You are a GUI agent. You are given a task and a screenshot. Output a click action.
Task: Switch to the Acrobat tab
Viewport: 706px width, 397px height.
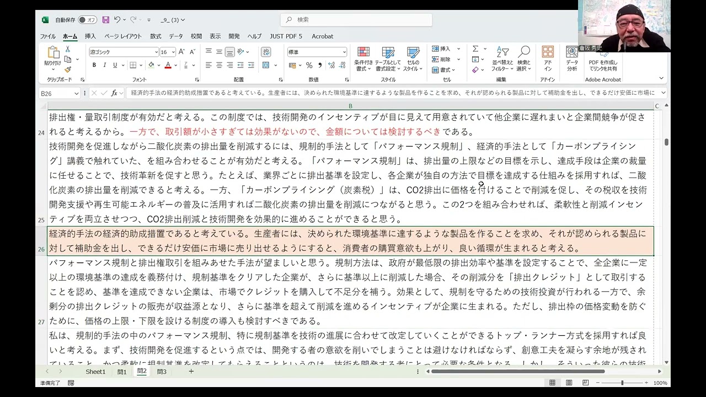coord(323,36)
